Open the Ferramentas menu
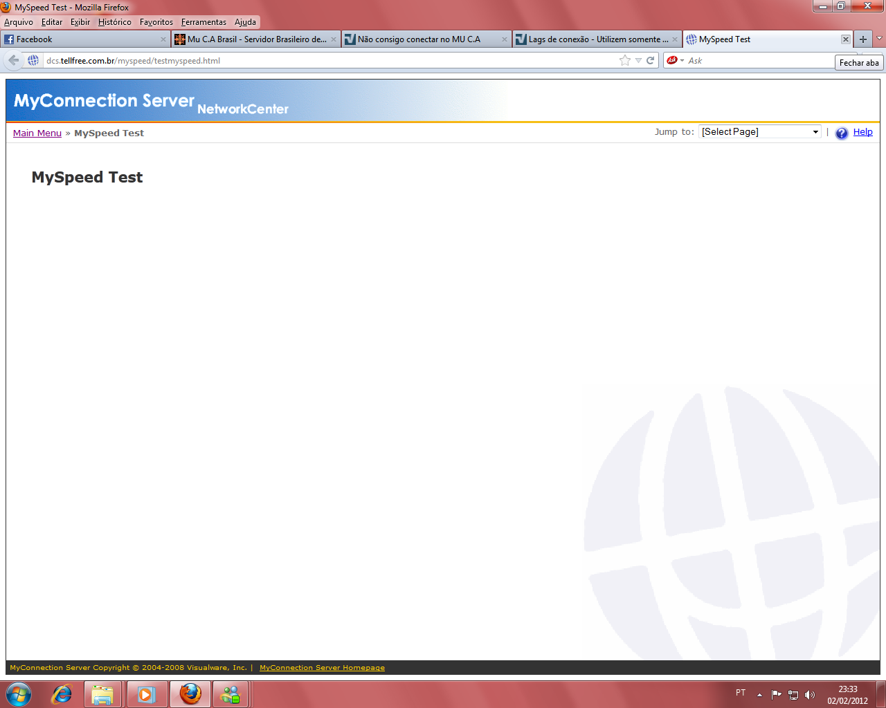 click(x=204, y=22)
